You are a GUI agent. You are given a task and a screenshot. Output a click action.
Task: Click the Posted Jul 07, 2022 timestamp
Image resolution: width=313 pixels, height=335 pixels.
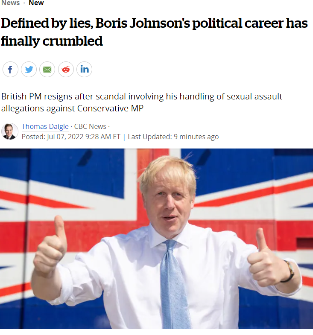71,137
